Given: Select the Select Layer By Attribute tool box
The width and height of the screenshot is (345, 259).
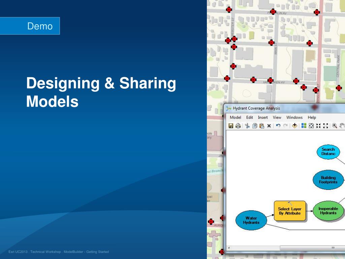Looking at the screenshot, I should [x=290, y=211].
